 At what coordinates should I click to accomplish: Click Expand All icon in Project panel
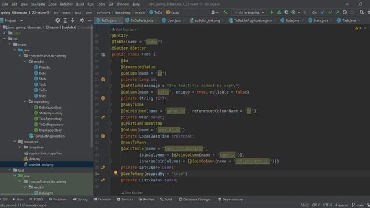coord(65,21)
